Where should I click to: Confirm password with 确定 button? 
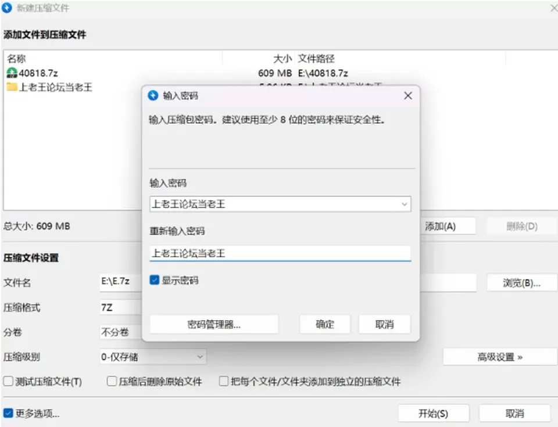pos(325,324)
